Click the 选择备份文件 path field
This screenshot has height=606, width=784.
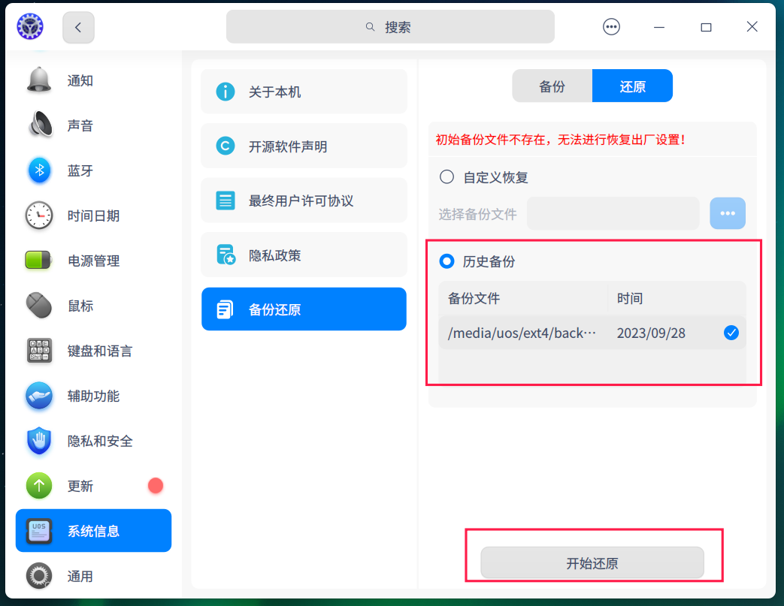tap(613, 213)
